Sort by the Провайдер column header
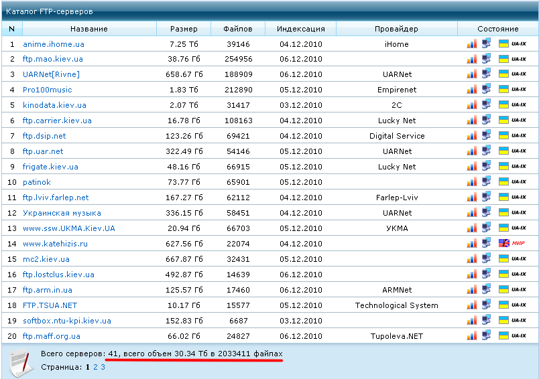Image resolution: width=539 pixels, height=379 pixels. (x=396, y=29)
